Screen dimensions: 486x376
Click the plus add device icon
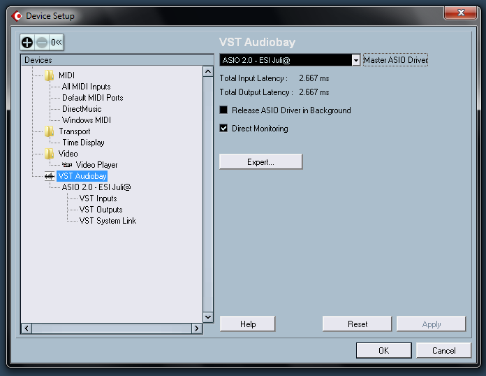pyautogui.click(x=27, y=42)
